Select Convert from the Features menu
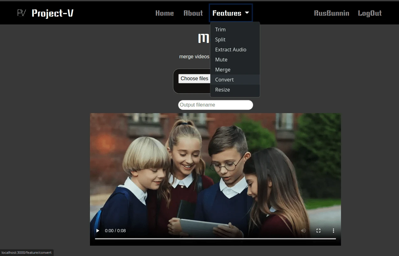 click(x=235, y=80)
